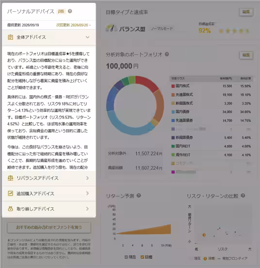Click the 分析対象外 value 11,507,224円
Image resolution: width=260 pixels, height=268 pixels.
(x=149, y=153)
